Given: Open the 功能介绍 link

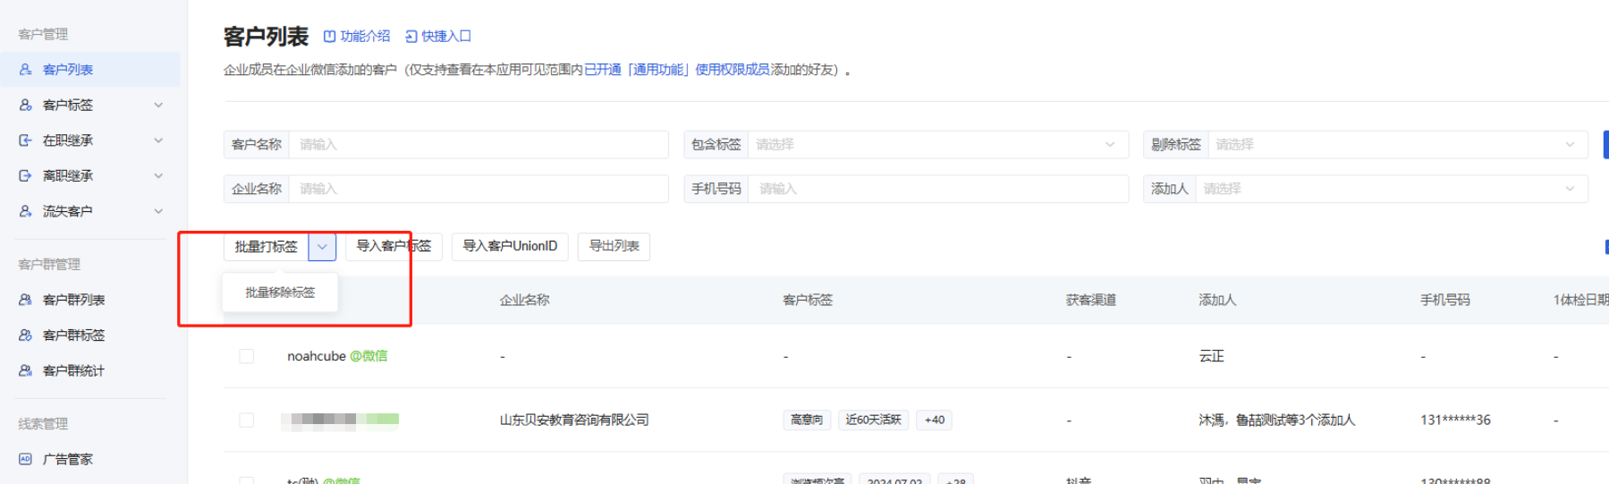Looking at the screenshot, I should 357,36.
